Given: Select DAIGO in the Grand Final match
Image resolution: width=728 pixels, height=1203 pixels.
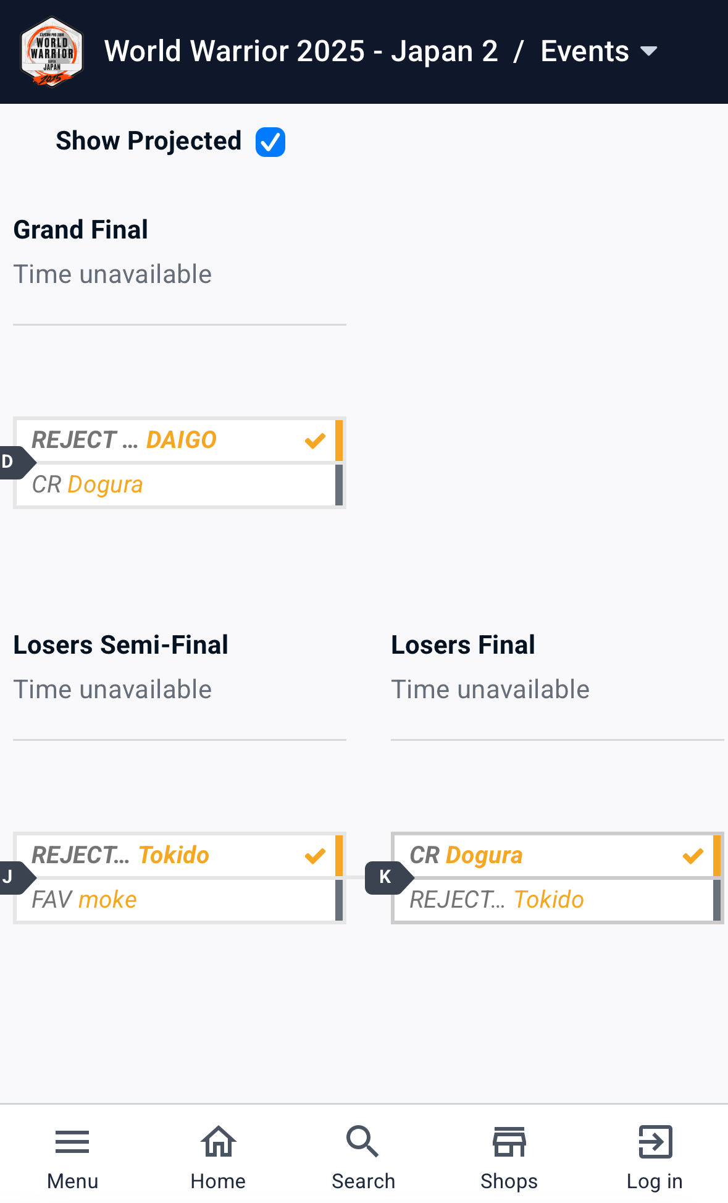Looking at the screenshot, I should point(181,440).
